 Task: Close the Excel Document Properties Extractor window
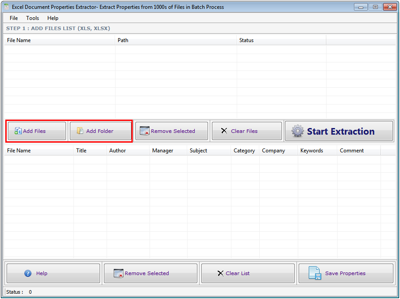click(x=390, y=7)
